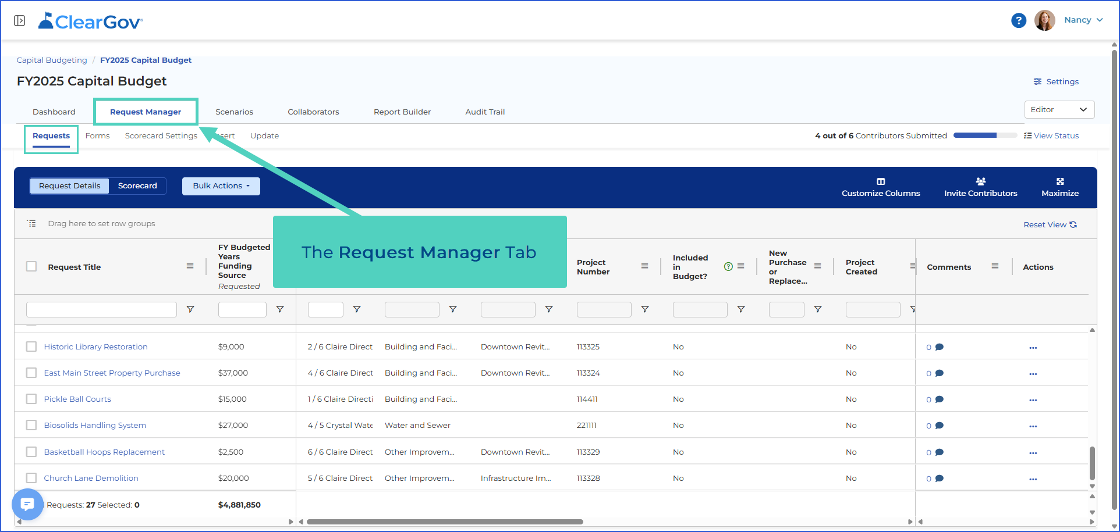Open the help question mark icon
This screenshot has height=532, width=1120.
(x=1018, y=21)
